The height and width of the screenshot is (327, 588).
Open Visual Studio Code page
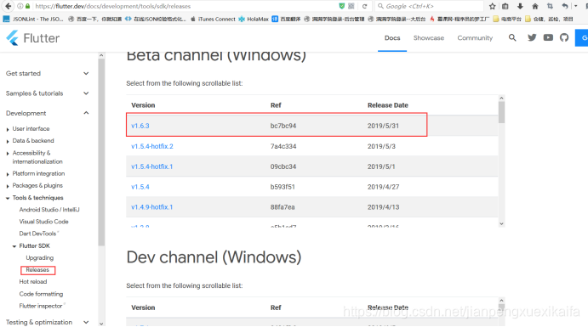pos(44,222)
